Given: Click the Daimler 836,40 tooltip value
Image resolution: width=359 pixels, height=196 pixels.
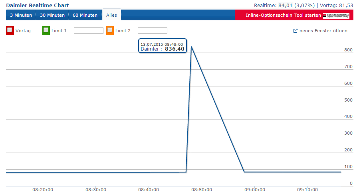Looking at the screenshot, I should tap(175, 49).
